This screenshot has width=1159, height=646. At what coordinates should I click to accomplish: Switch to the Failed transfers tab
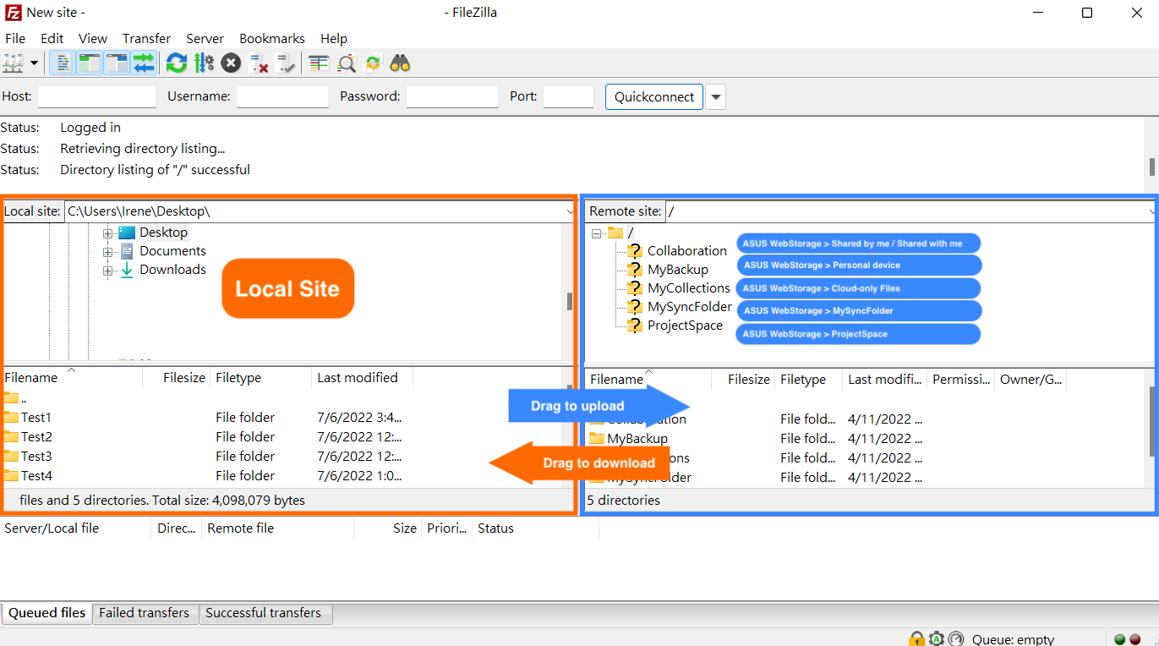[x=145, y=613]
